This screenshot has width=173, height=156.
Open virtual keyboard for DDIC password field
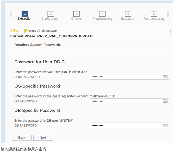(165, 77)
